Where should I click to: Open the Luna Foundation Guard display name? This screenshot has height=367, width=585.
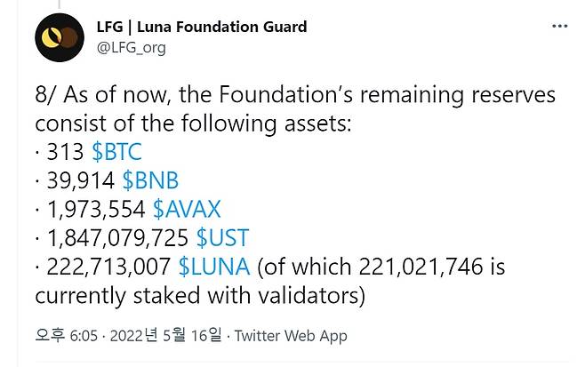click(x=202, y=27)
